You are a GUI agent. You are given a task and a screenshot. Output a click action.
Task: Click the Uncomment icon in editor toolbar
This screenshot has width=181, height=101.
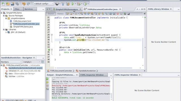[x=129, y=14]
